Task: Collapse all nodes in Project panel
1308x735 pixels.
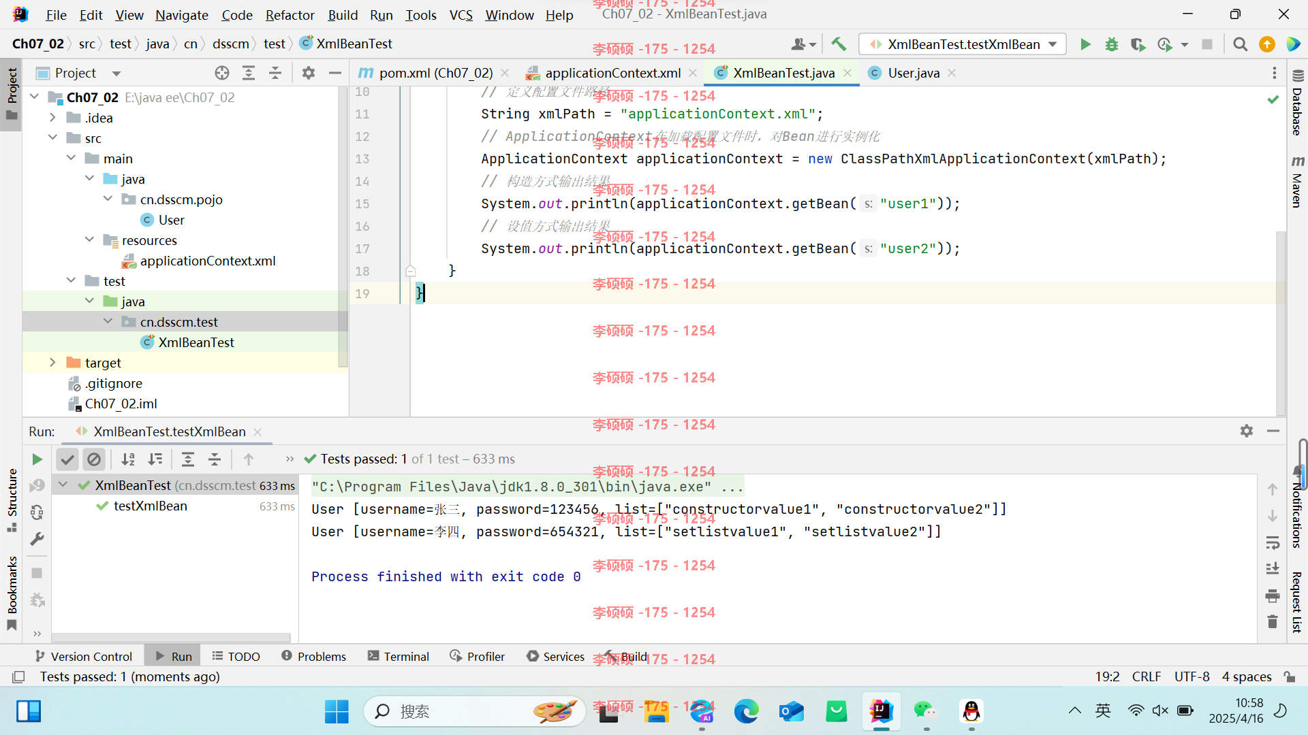Action: click(x=275, y=73)
